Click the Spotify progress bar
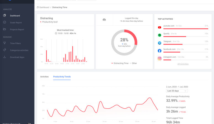214x124 pixels. [x=186, y=37]
